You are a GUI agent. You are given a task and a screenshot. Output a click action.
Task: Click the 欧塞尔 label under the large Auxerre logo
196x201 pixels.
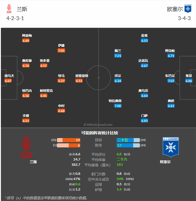click(165, 162)
